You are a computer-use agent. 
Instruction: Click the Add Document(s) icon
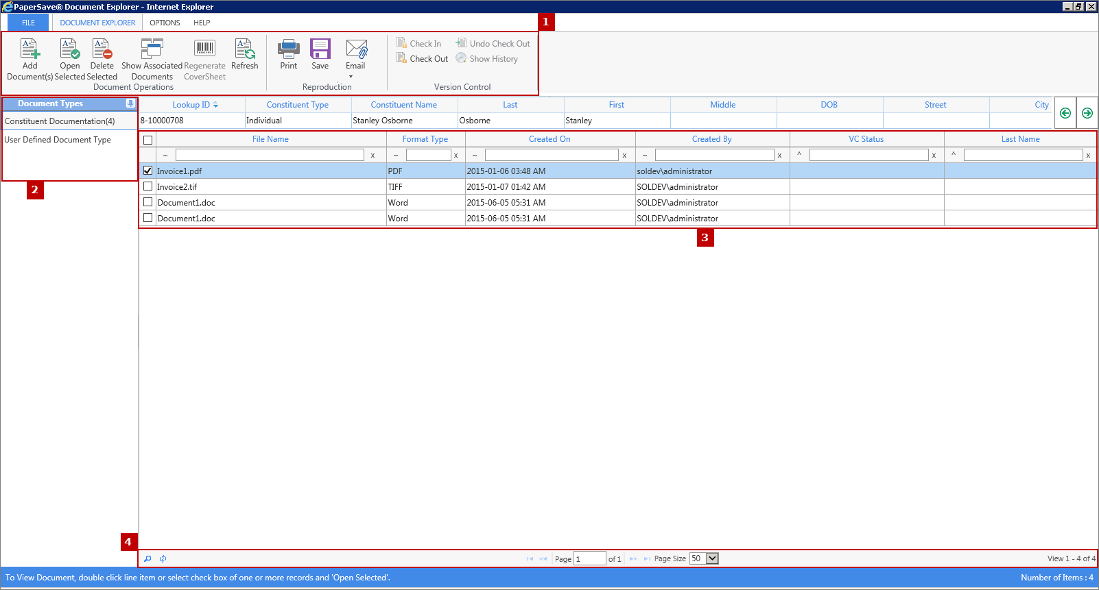(x=29, y=49)
